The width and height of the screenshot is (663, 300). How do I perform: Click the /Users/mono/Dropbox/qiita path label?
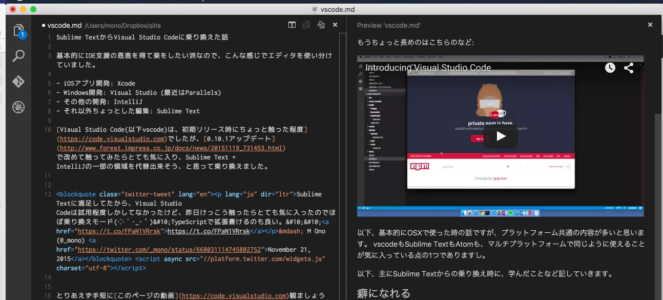pyautogui.click(x=123, y=26)
